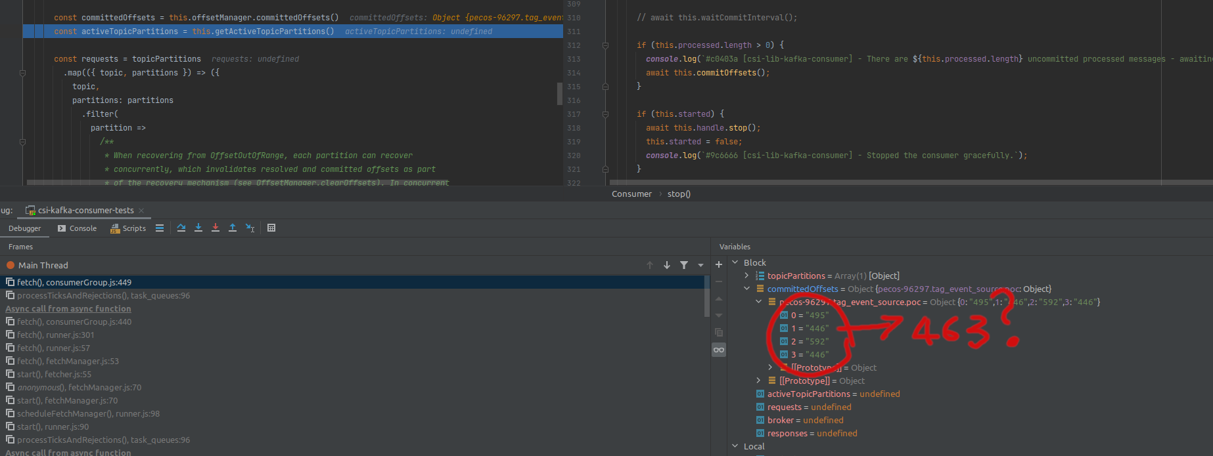Select variable 3 = "446"
This screenshot has width=1213, height=456.
tap(804, 354)
